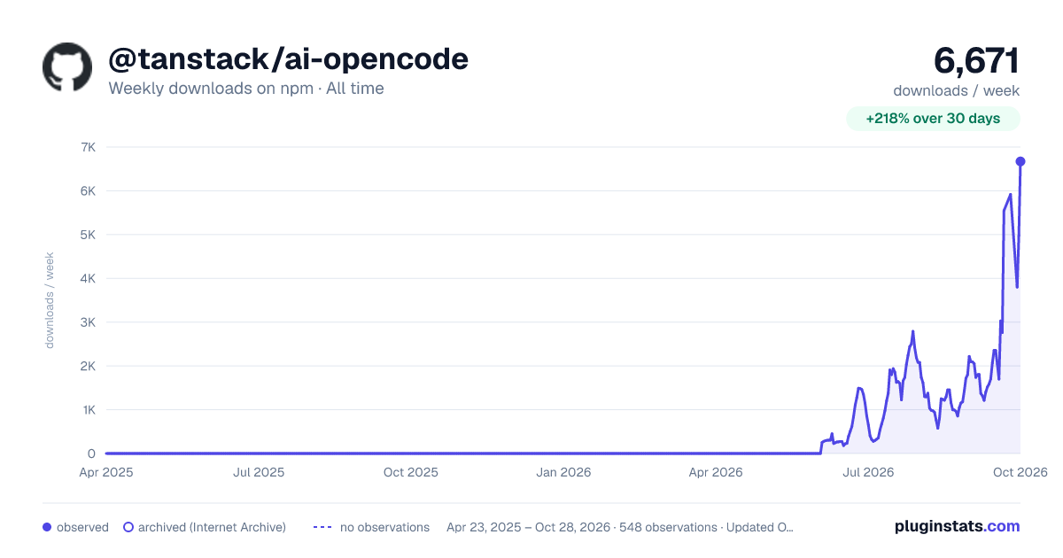This screenshot has width=1063, height=558.
Task: Click the 'Weekly downloads on npm · All time' subtitle
Action: 246,89
